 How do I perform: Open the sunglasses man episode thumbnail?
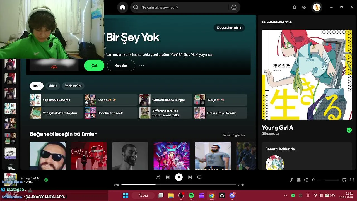[x=48, y=156]
